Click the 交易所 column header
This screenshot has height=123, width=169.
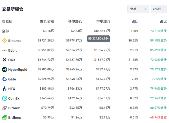(x=7, y=21)
